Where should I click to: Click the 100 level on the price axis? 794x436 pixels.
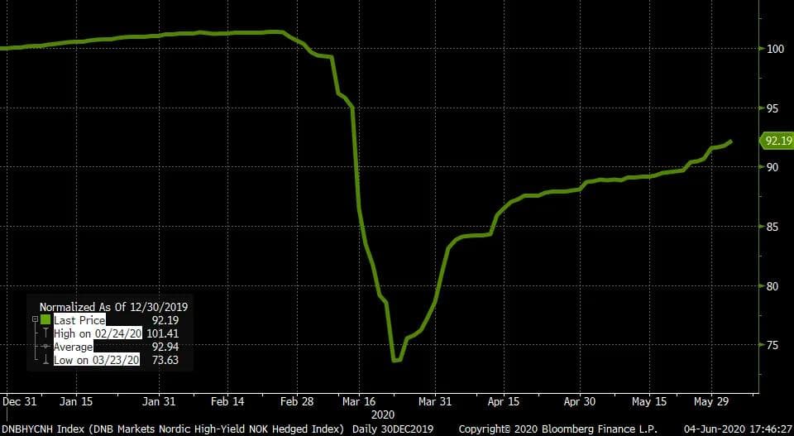point(774,49)
